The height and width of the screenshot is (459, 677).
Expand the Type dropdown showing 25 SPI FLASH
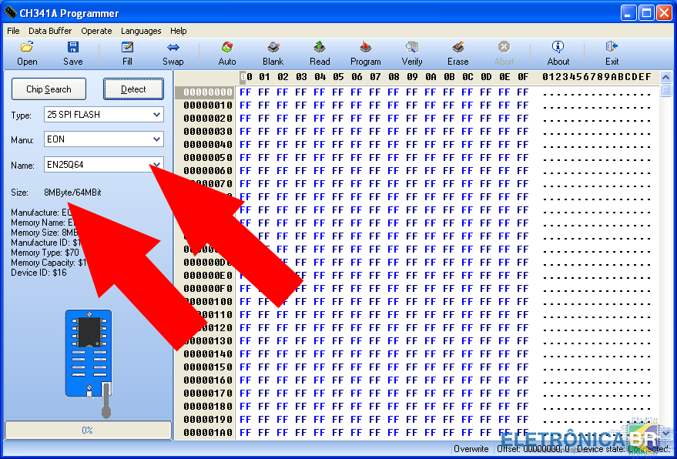[x=156, y=115]
